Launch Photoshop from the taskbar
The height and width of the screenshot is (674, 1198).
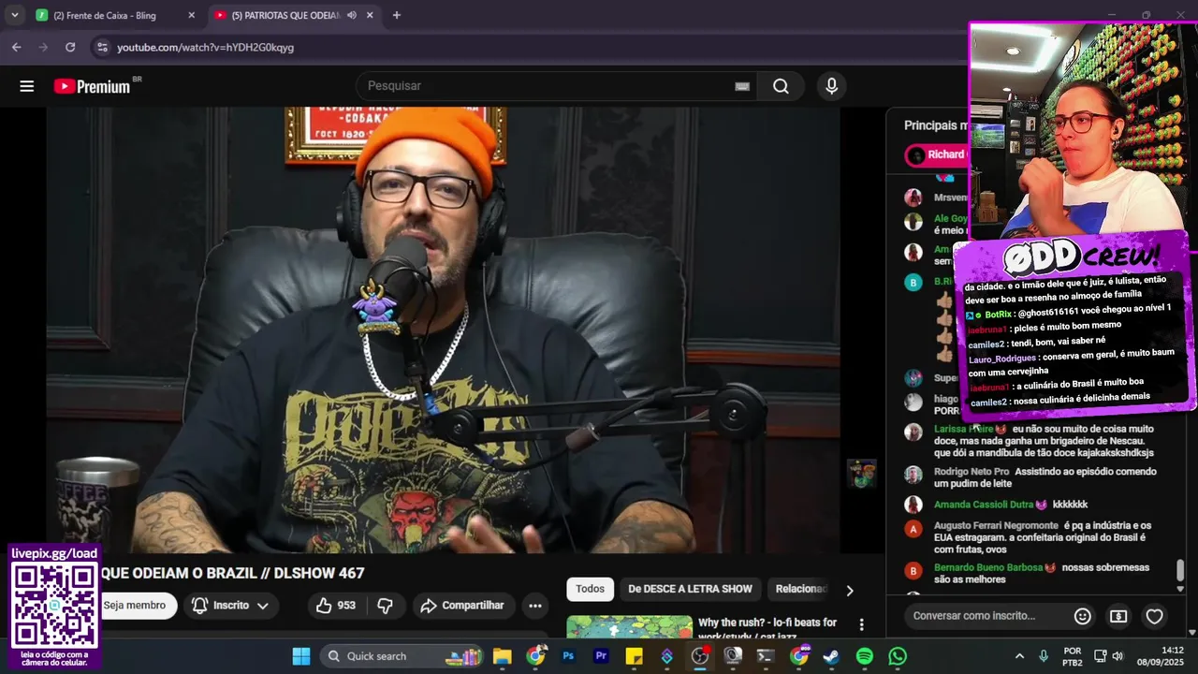[568, 656]
